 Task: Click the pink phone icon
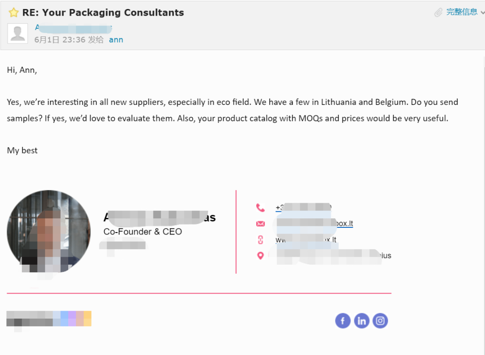pos(260,208)
